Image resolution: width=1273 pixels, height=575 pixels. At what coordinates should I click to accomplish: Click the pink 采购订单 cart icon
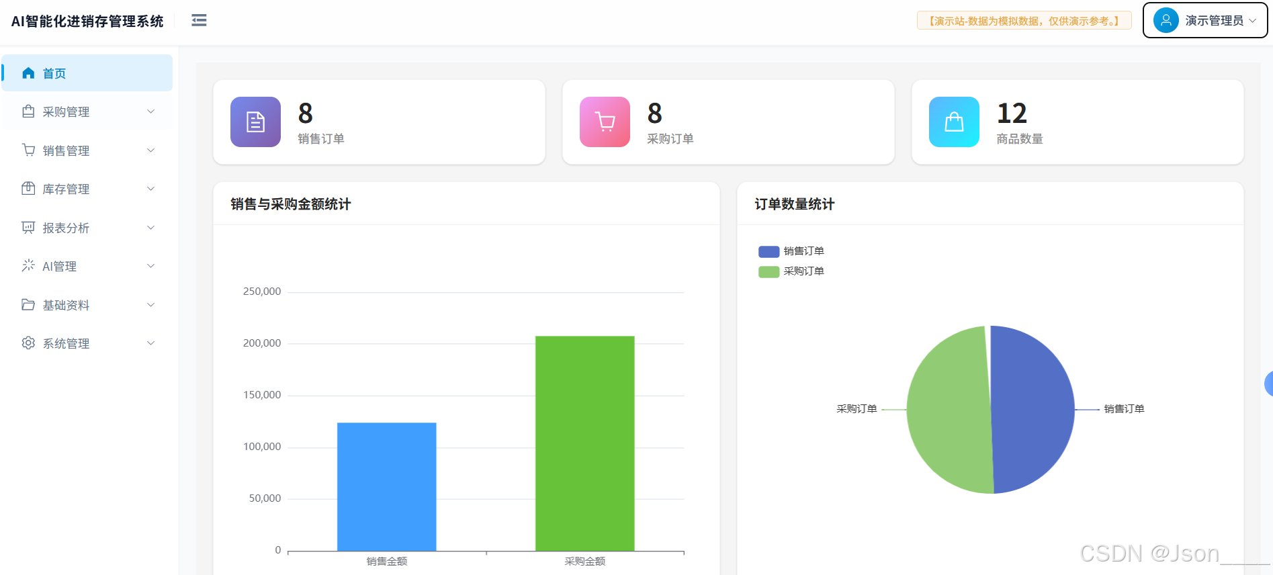pos(605,122)
